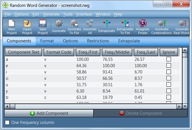192x130 pixels.
Task: Toggle Ignore checkbox for component a
Action: [x=169, y=59]
